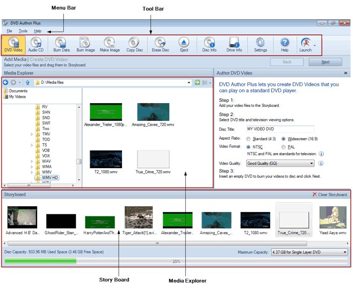Click the Next button
This screenshot has width=353, height=290.
[x=325, y=62]
